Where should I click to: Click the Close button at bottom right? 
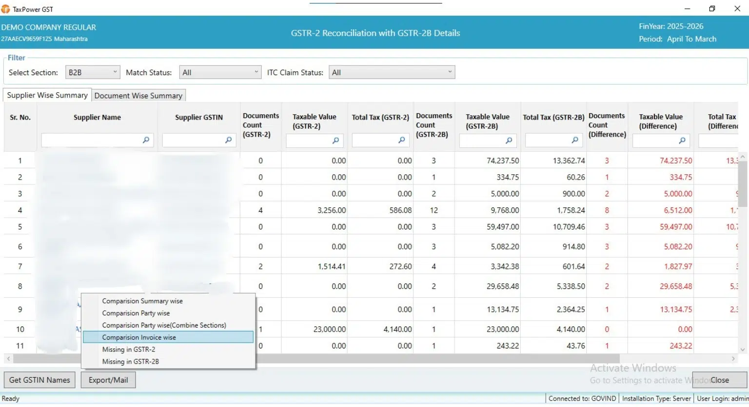(719, 380)
